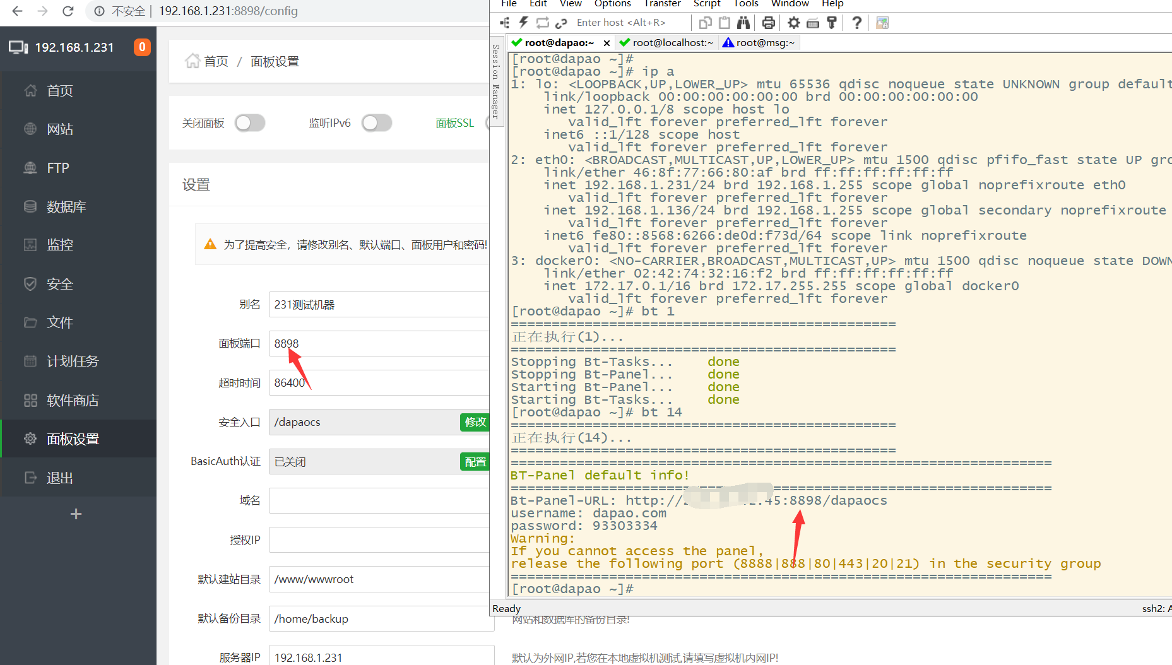Select 面板设置 in sidebar
Image resolution: width=1172 pixels, height=665 pixels.
pyautogui.click(x=78, y=438)
